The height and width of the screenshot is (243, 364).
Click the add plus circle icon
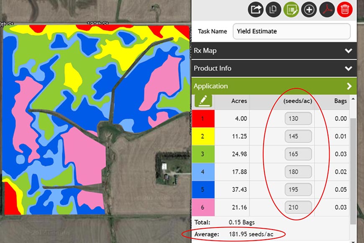pyautogui.click(x=309, y=9)
